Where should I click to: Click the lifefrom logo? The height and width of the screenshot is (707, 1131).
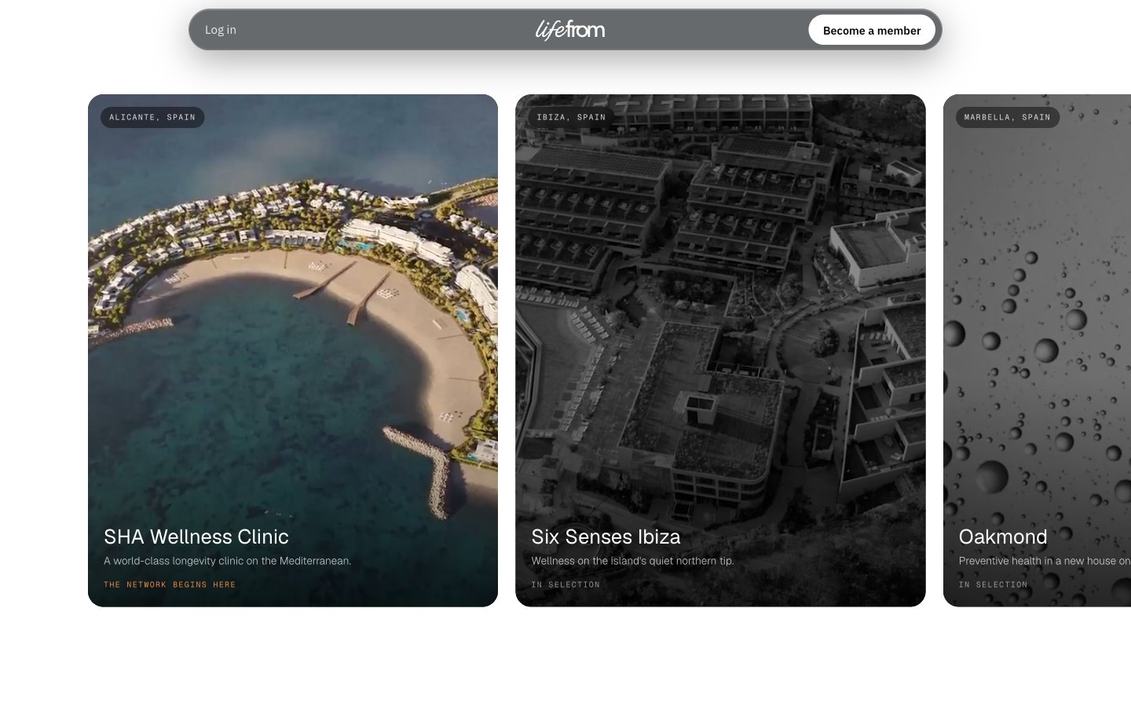570,30
